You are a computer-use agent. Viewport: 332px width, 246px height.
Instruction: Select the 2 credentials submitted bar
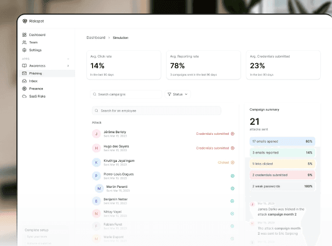pos(282,175)
